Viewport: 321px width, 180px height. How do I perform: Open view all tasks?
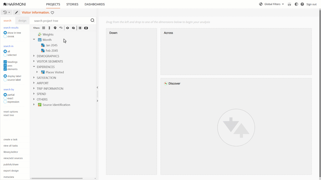coord(11,146)
